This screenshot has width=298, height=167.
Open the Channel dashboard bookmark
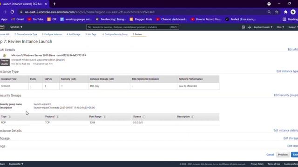[x=172, y=19]
